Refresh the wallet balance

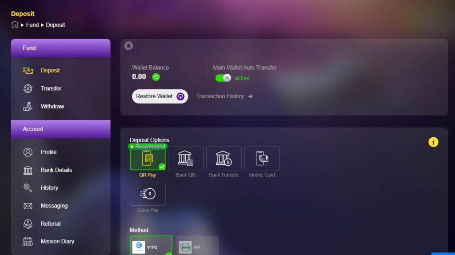(156, 77)
